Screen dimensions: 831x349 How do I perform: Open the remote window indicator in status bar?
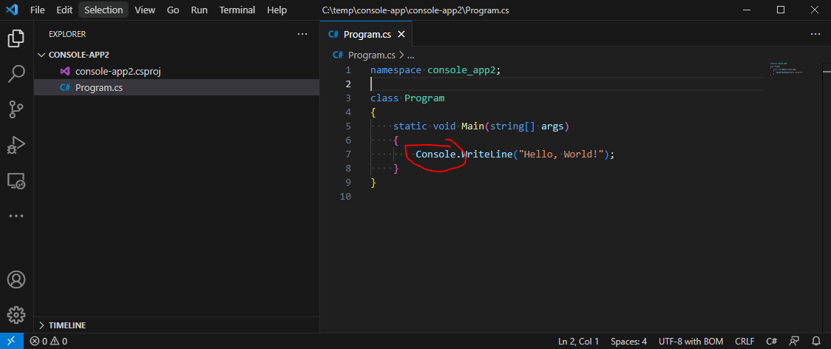12,341
